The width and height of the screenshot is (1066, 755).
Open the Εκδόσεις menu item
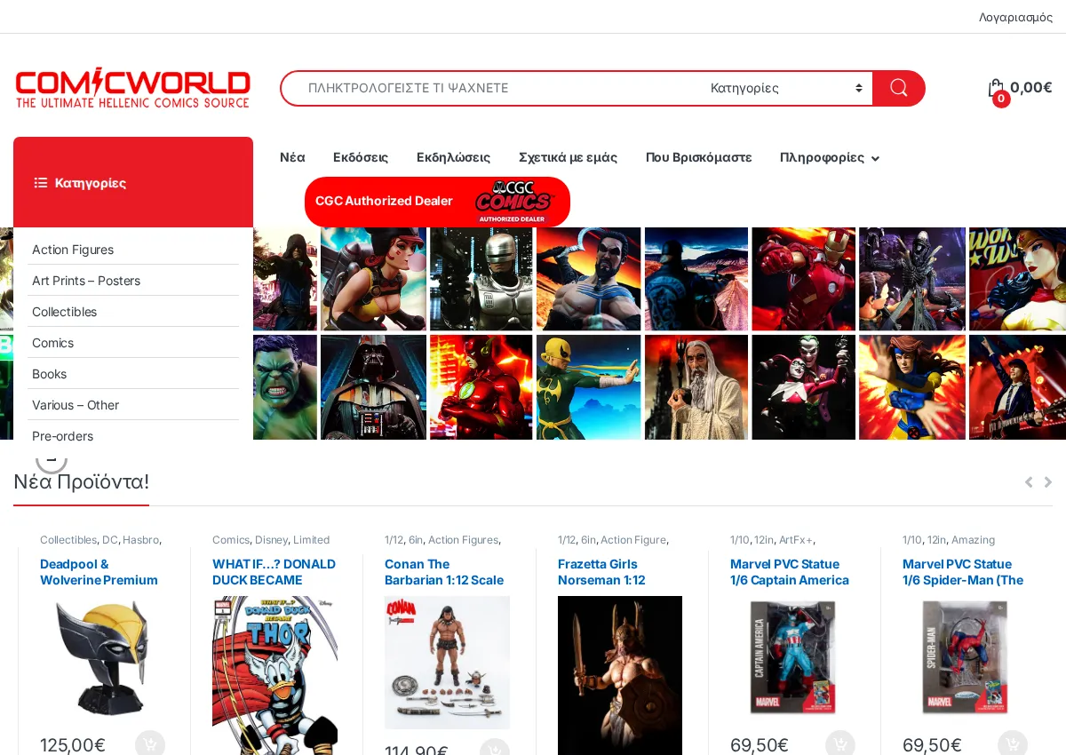tap(361, 157)
